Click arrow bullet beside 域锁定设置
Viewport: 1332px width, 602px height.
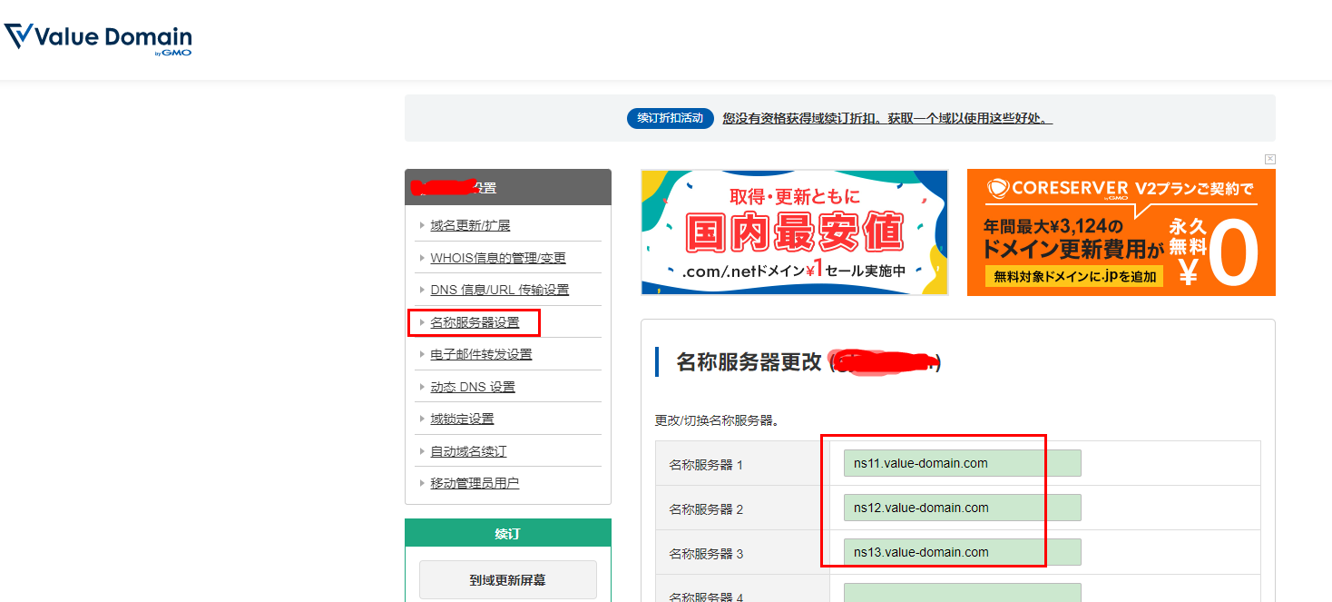coord(422,419)
